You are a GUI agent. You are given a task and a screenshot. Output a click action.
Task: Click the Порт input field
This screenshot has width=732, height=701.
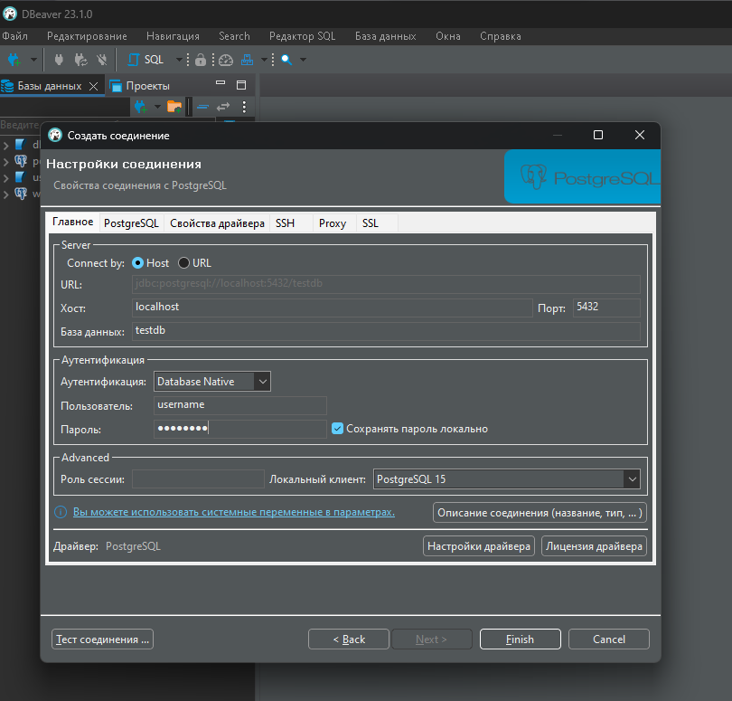pos(606,308)
